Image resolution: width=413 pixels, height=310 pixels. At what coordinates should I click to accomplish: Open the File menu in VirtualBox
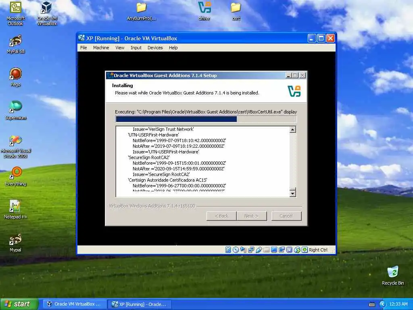click(x=83, y=48)
